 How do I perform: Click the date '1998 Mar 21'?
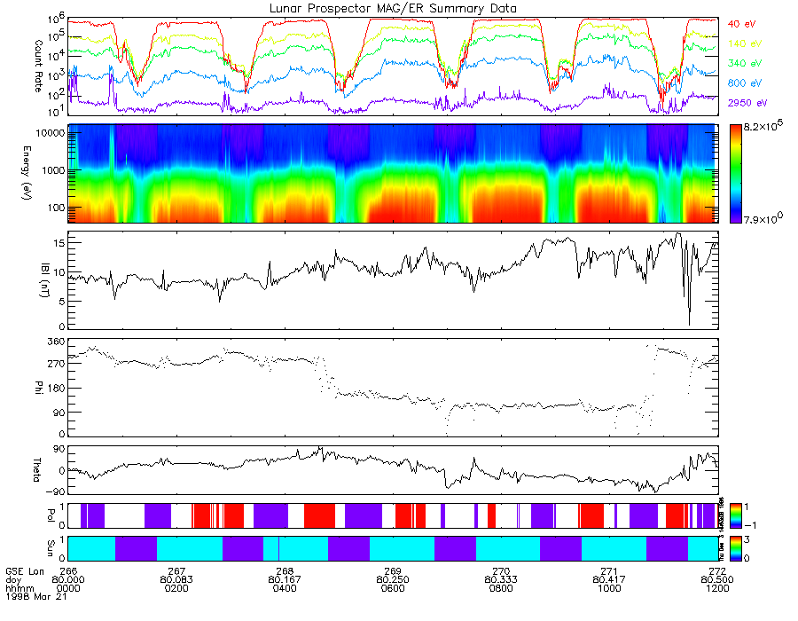point(36,596)
